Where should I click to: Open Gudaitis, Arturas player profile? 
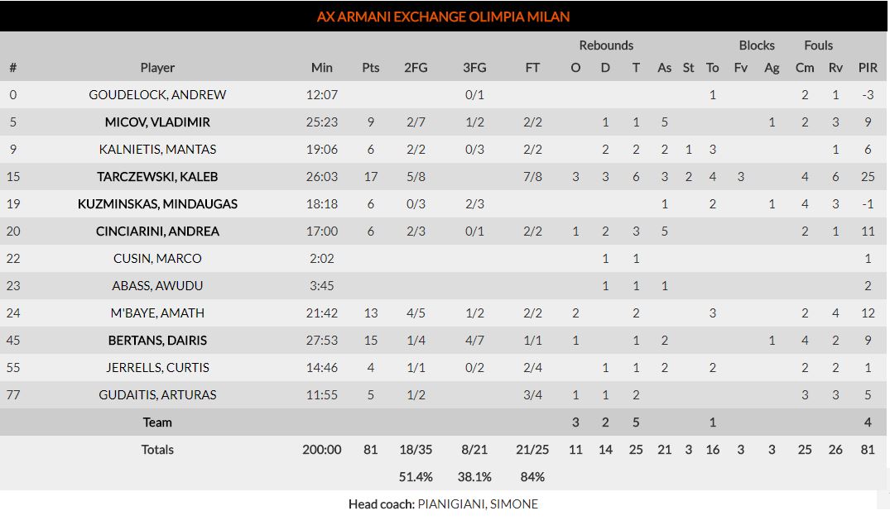[157, 395]
